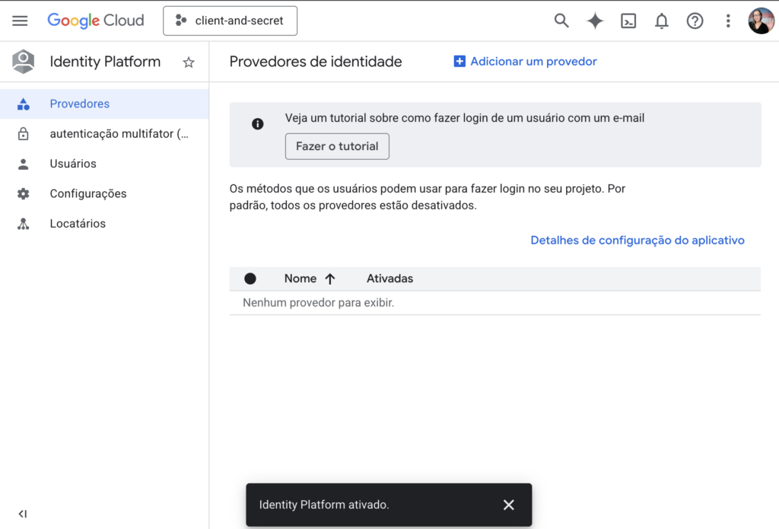The image size is (779, 529).
Task: Sort providers by Nome column arrow
Action: pyautogui.click(x=330, y=279)
